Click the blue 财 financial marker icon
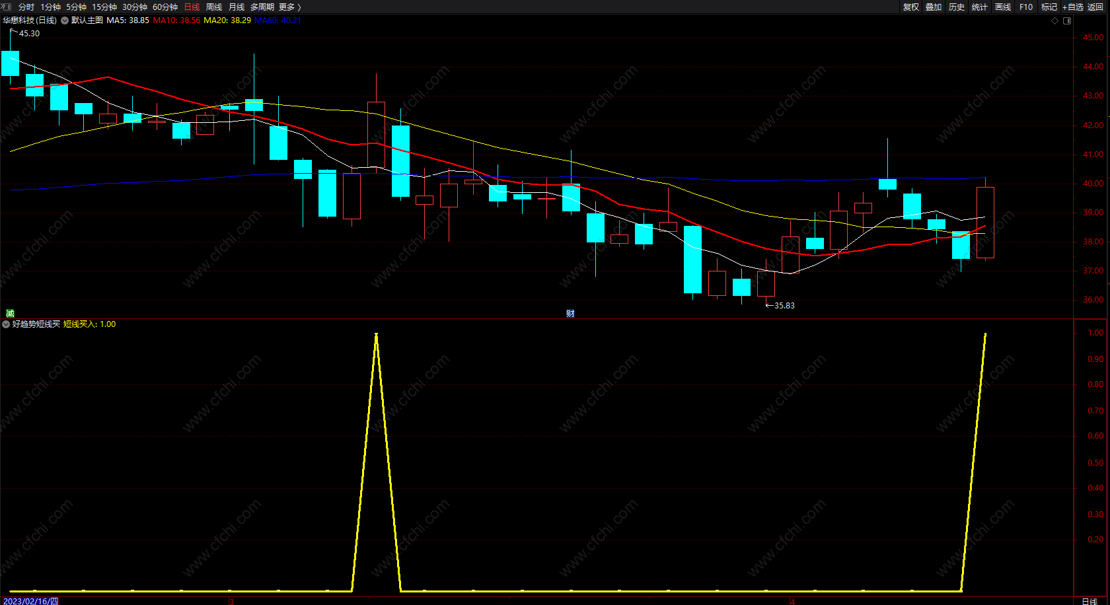Screen dimensions: 1110x605 click(570, 313)
